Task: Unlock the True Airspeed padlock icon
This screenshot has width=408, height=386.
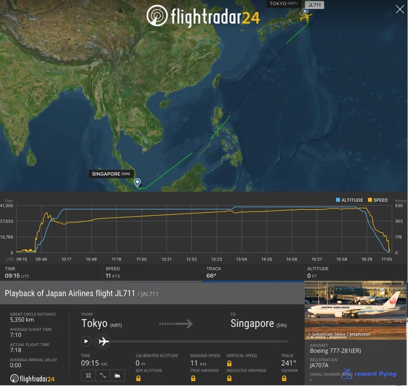Action: pyautogui.click(x=193, y=378)
